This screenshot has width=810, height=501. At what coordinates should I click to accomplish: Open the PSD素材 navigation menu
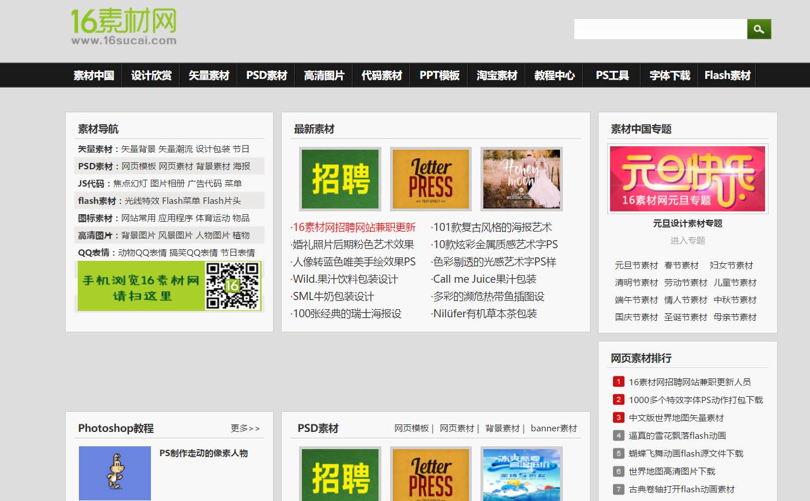[266, 75]
